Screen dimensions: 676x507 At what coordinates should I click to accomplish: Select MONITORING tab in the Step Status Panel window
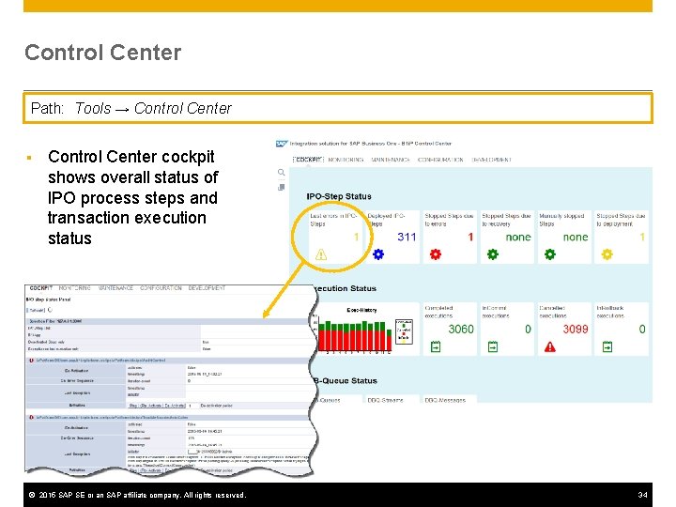74,288
